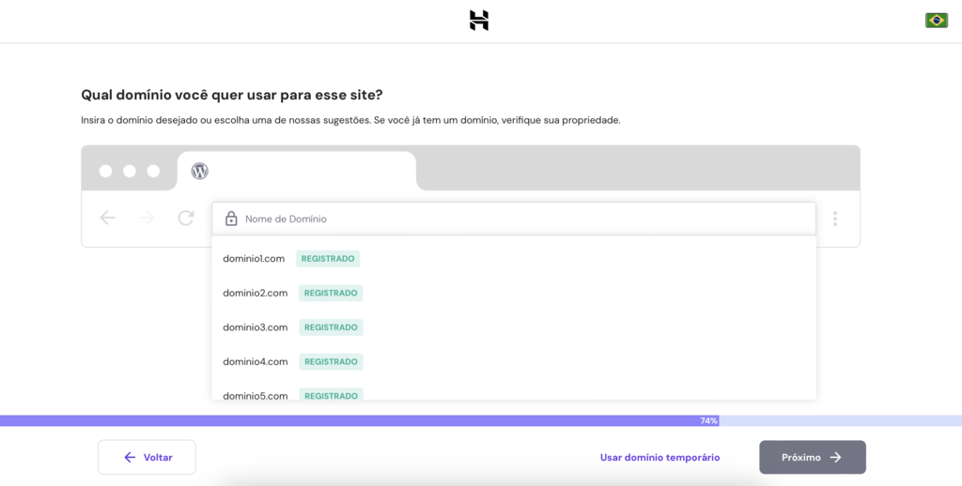Click the Hostinger logo at top

pos(479,21)
